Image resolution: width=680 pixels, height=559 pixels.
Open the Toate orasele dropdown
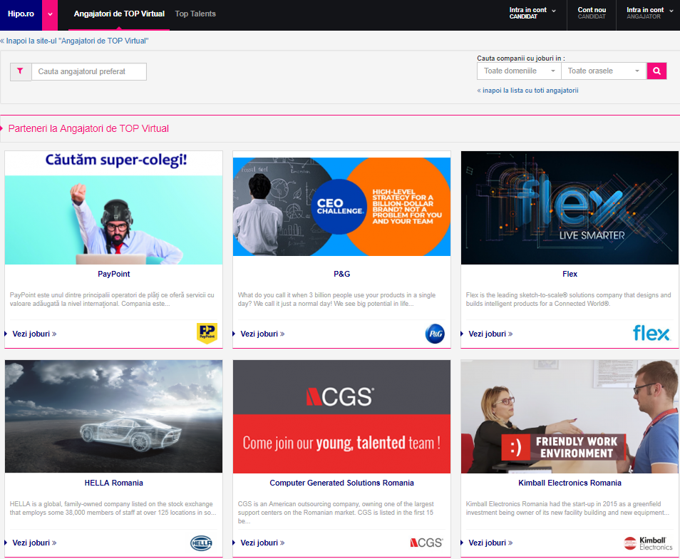[604, 71]
